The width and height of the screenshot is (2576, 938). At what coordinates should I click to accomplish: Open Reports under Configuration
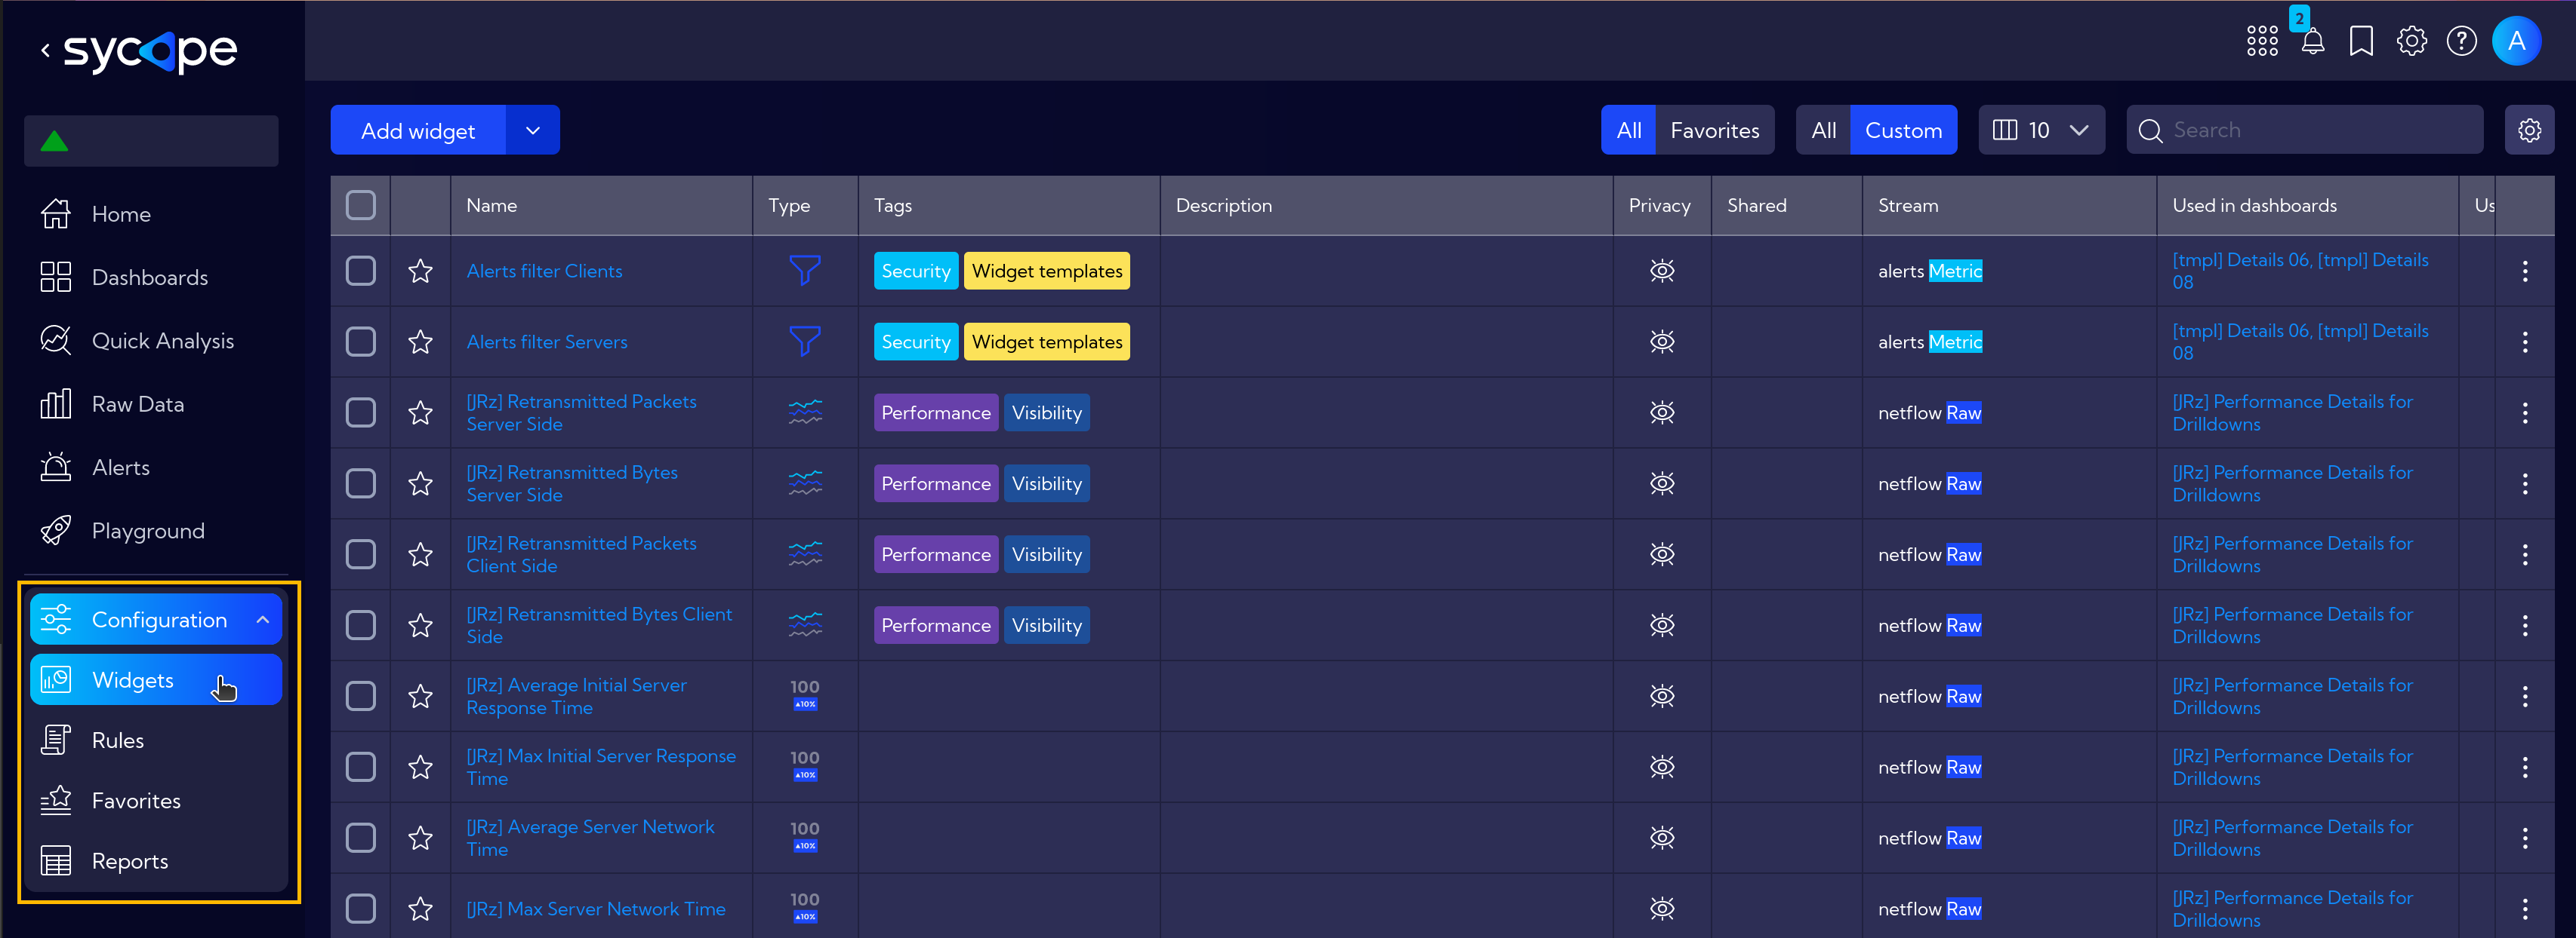(x=130, y=861)
